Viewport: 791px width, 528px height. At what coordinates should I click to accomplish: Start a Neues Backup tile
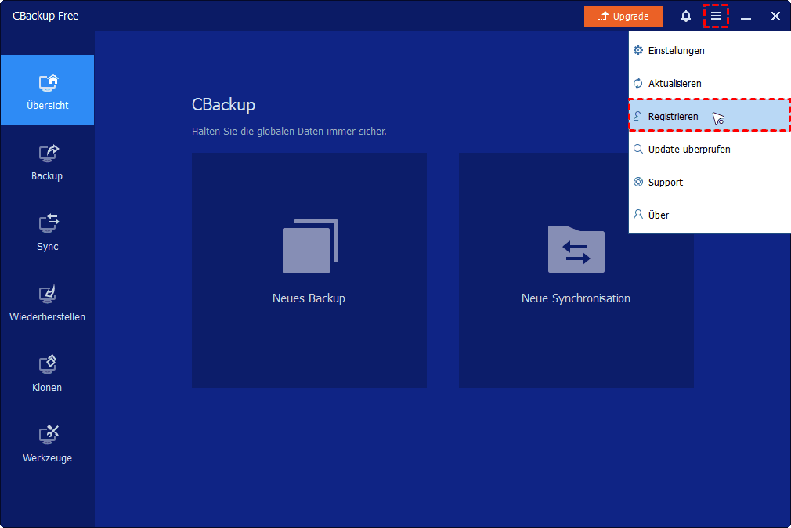pos(309,270)
